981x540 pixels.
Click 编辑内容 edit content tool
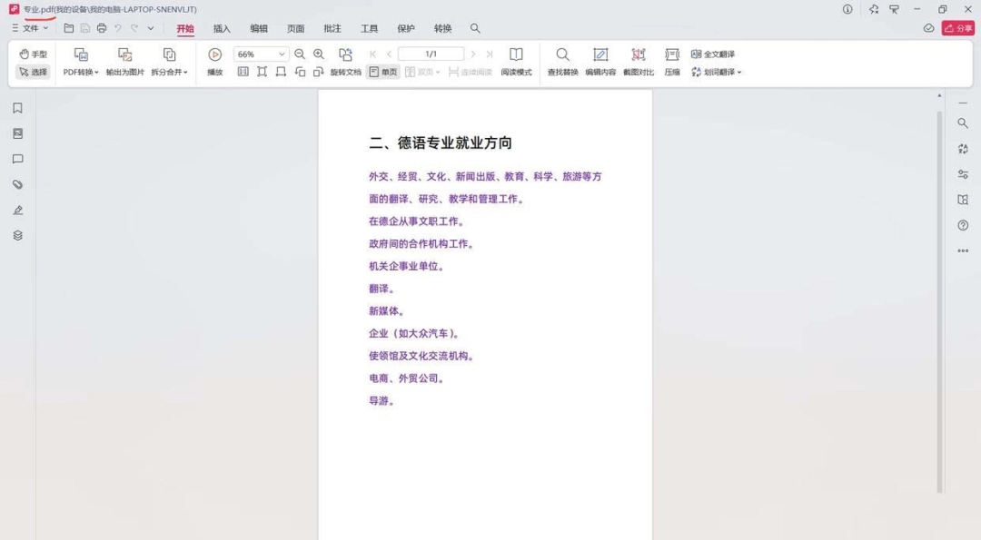tap(600, 62)
